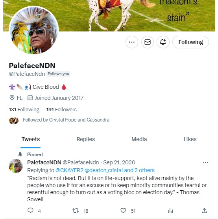Click the Sep 21, 2020 tweet timestamp
Viewport: 218px width, 219px height.
pos(119,162)
